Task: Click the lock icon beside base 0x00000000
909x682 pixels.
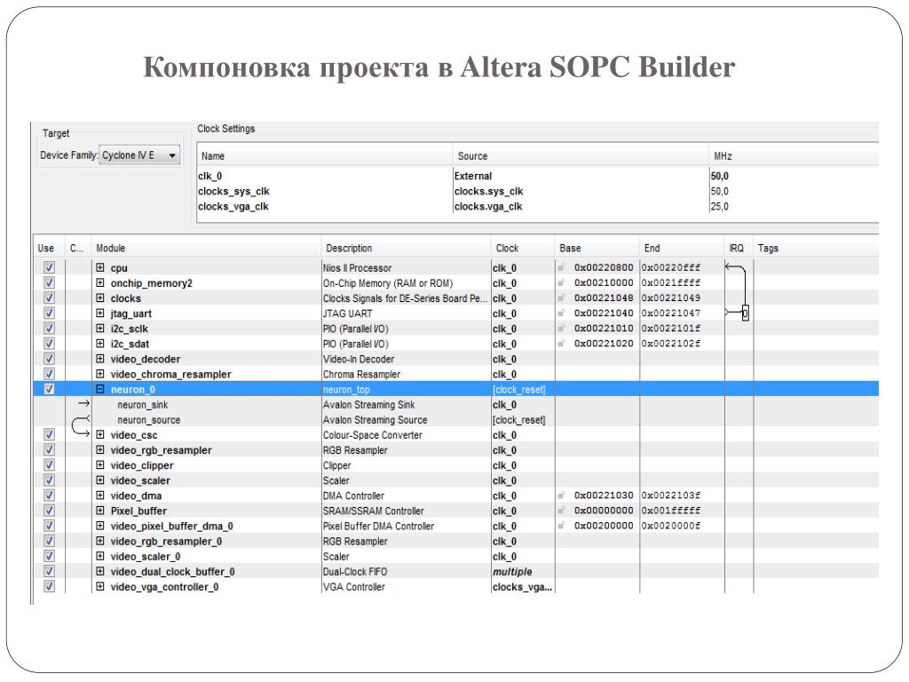Action: (x=561, y=511)
